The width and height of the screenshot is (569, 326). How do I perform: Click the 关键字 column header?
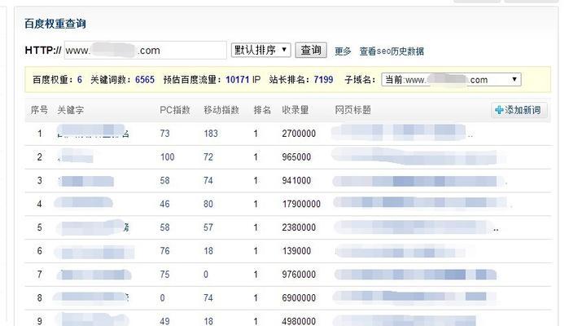70,110
